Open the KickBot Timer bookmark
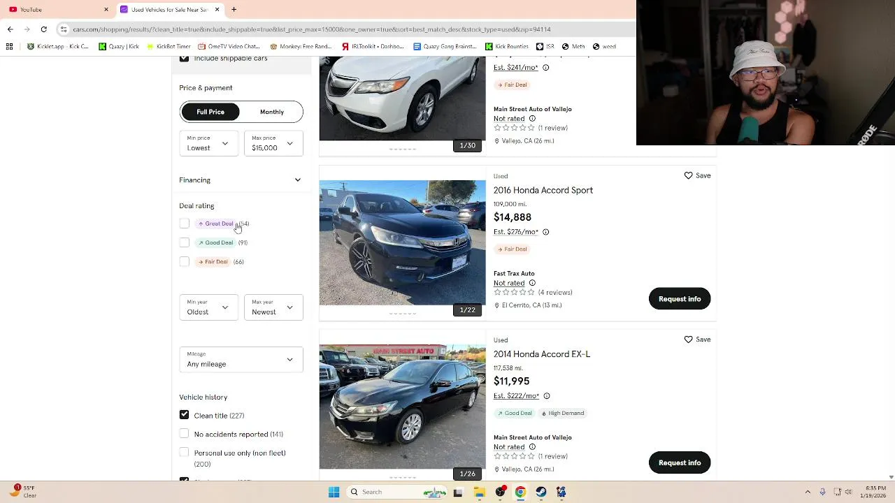895x503 pixels. point(169,47)
